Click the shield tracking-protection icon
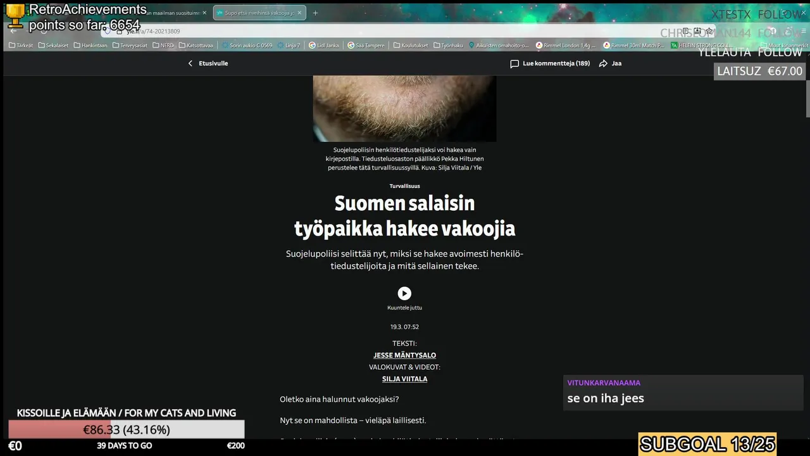This screenshot has width=810, height=456. click(x=108, y=31)
